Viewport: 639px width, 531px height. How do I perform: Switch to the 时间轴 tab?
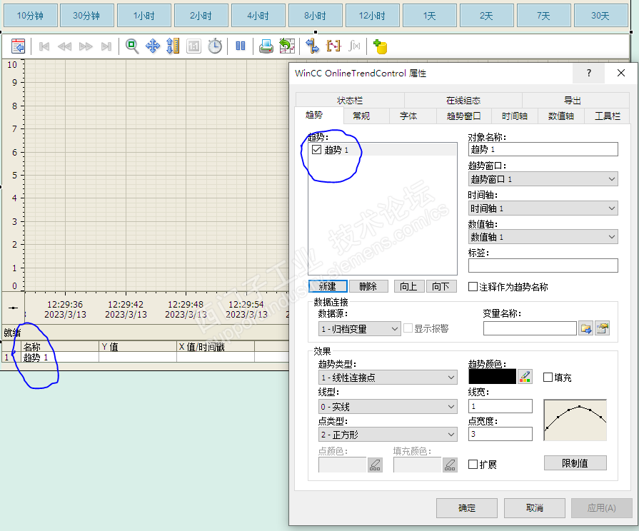(x=514, y=116)
